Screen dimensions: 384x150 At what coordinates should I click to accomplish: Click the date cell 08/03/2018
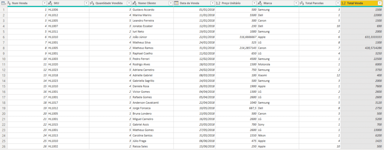[195, 75]
